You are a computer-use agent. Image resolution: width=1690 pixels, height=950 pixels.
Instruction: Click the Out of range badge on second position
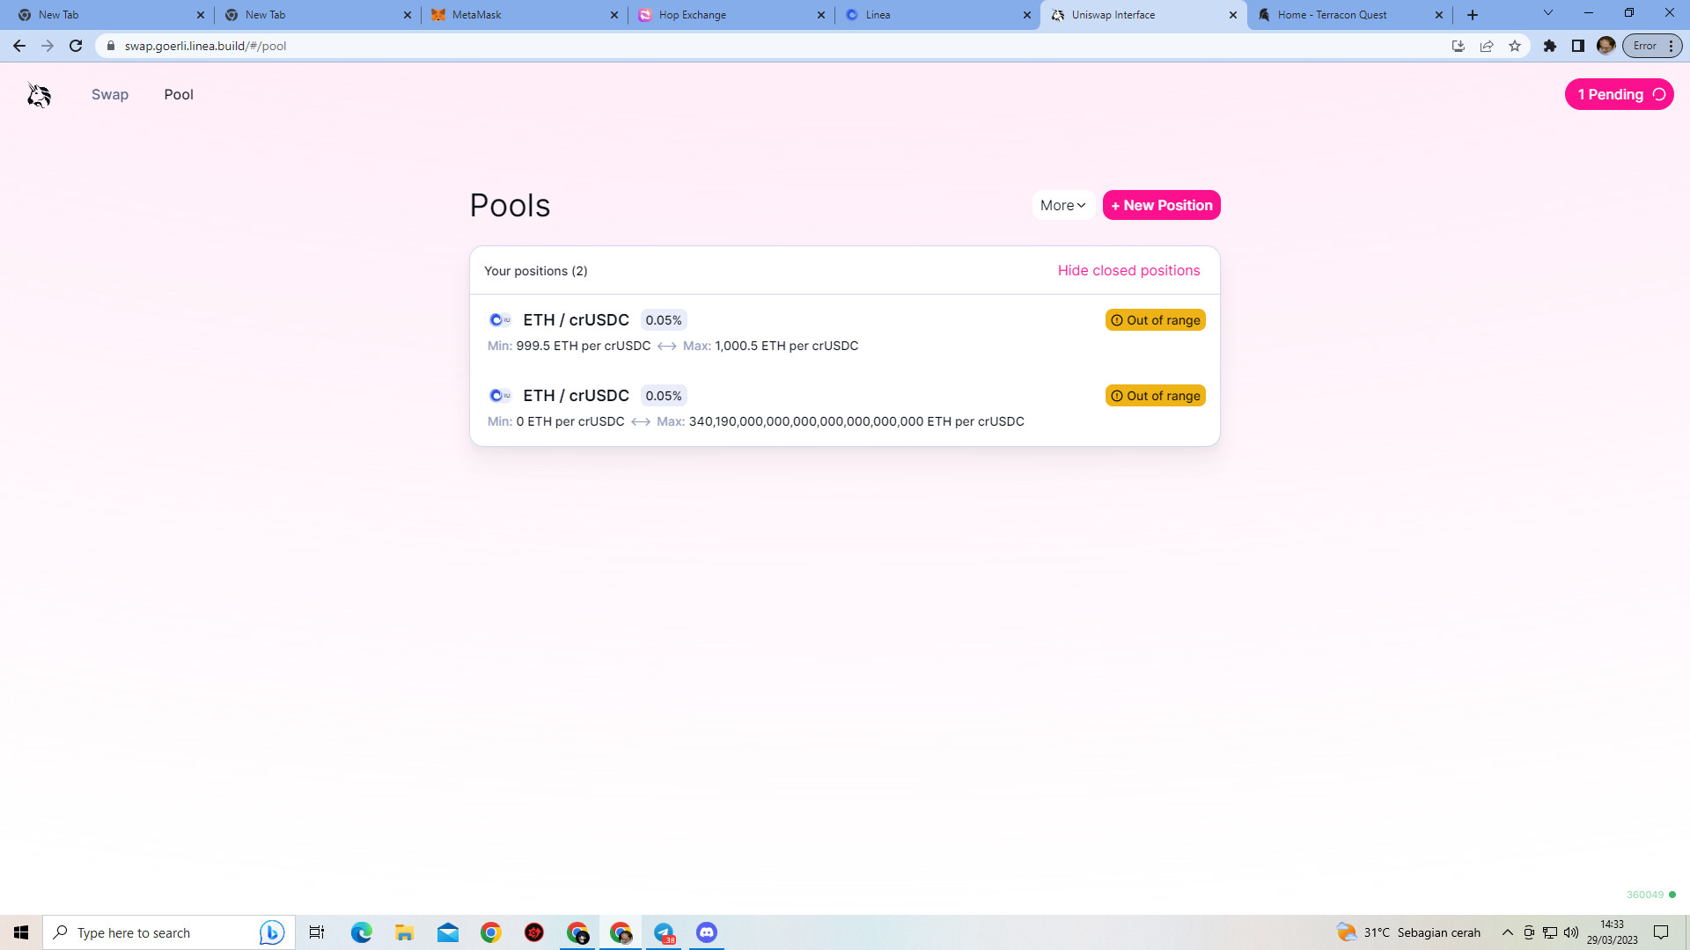pos(1155,396)
